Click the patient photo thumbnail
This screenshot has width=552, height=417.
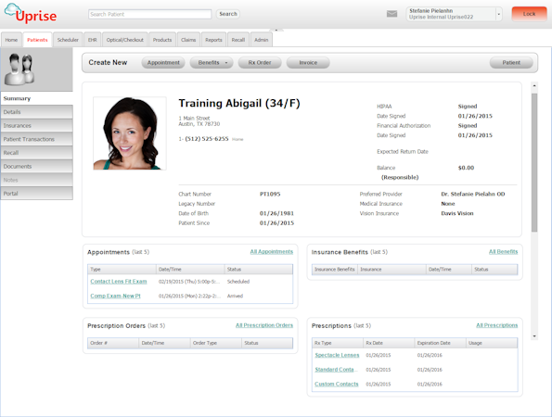130,133
